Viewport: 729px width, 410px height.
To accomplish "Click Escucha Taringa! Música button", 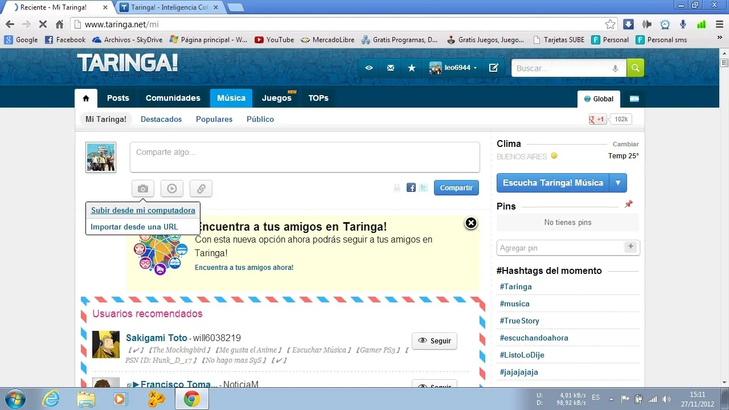I will (x=553, y=183).
